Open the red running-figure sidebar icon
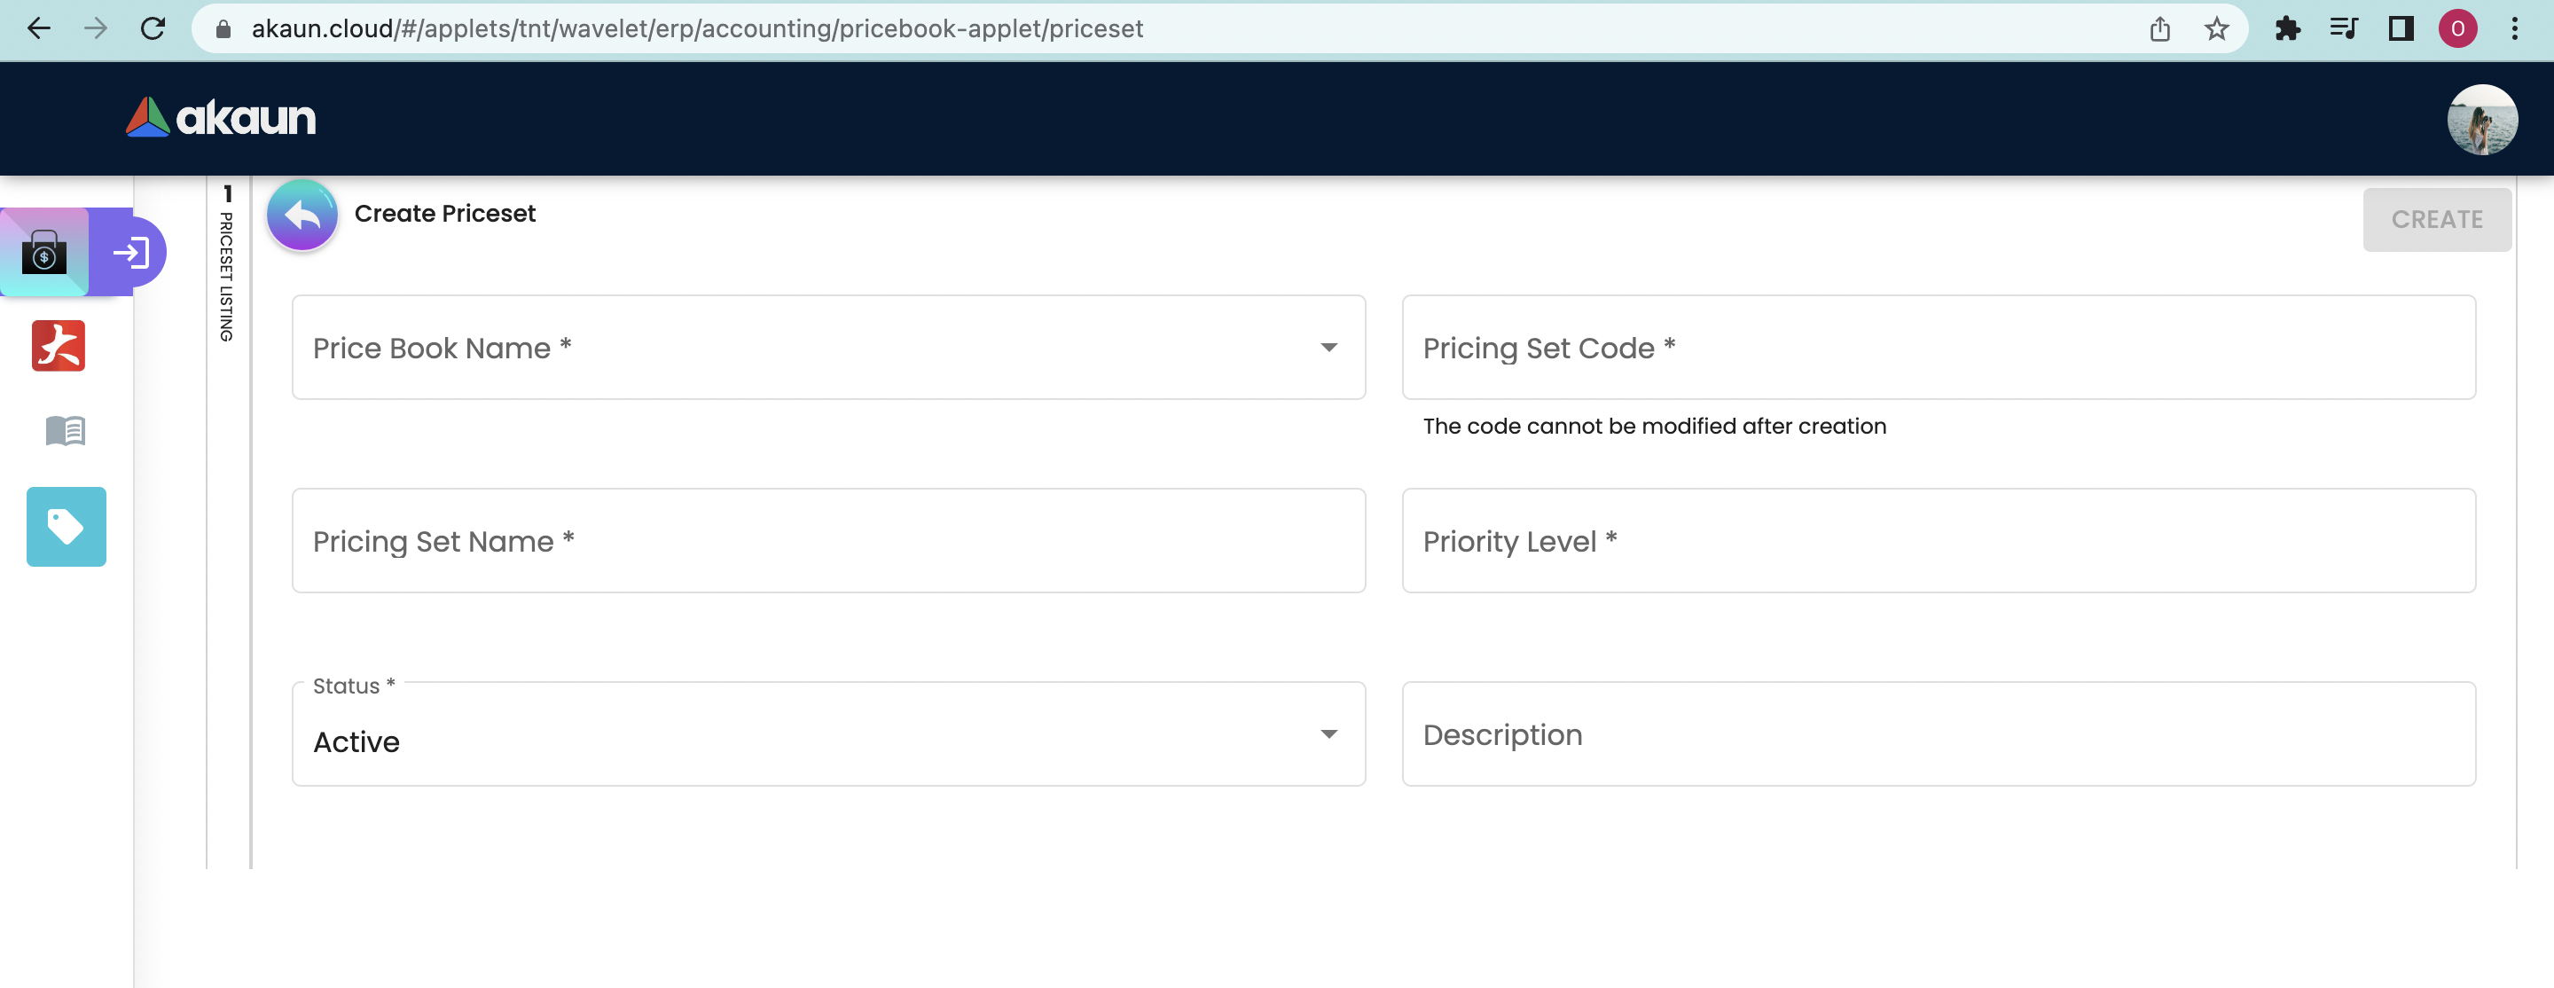 pos(59,345)
